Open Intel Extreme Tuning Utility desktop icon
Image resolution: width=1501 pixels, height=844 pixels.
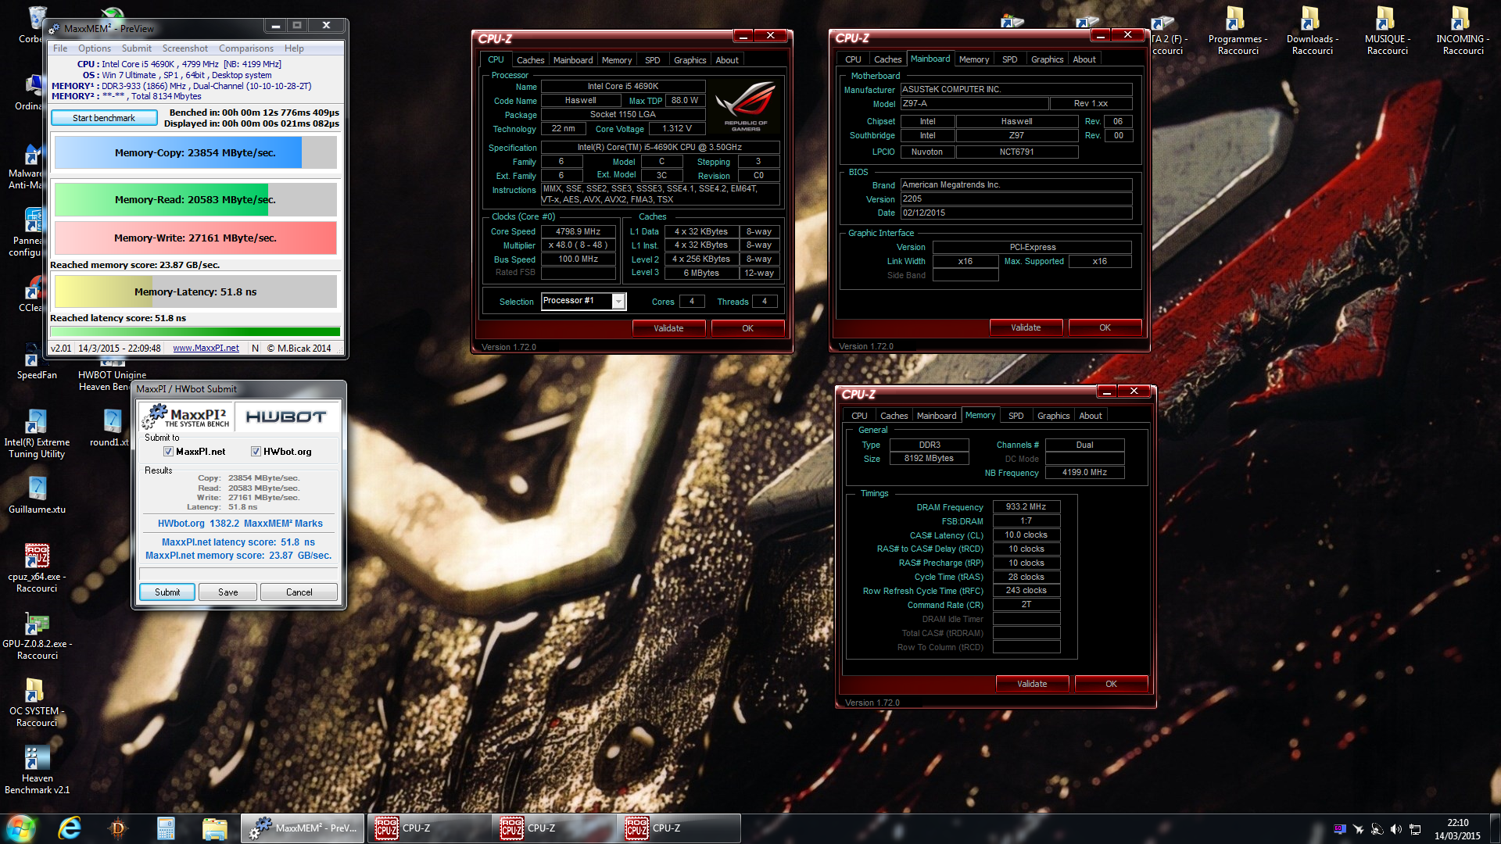click(x=36, y=423)
